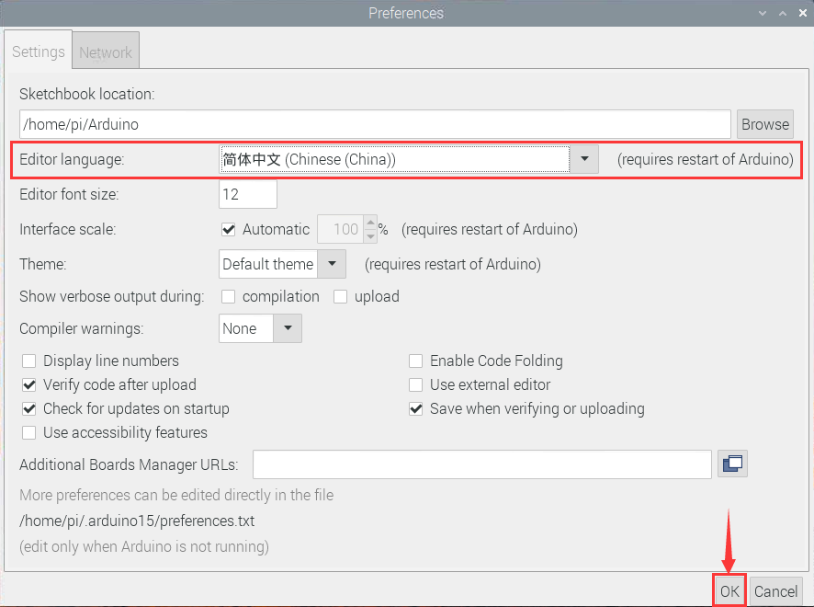Open the Theme dropdown

click(332, 265)
